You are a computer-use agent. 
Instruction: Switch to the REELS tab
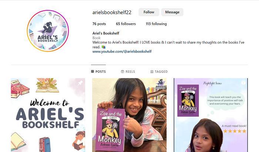(128, 72)
